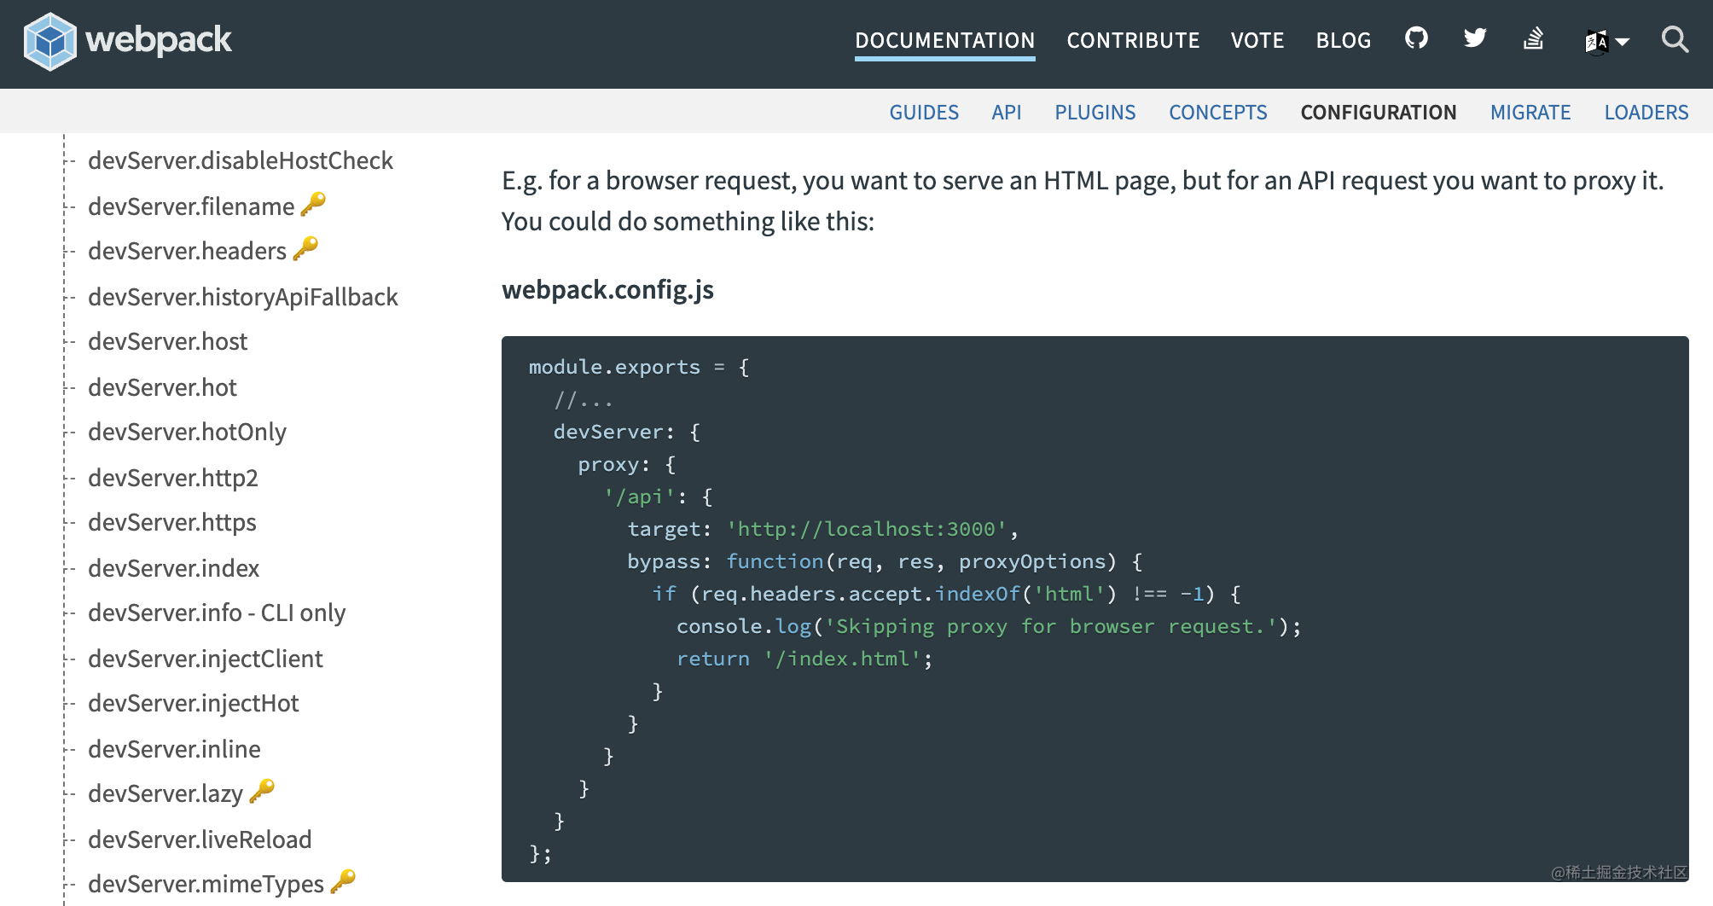
Task: Click the key icon beside devServer.lazy
Action: tap(263, 790)
